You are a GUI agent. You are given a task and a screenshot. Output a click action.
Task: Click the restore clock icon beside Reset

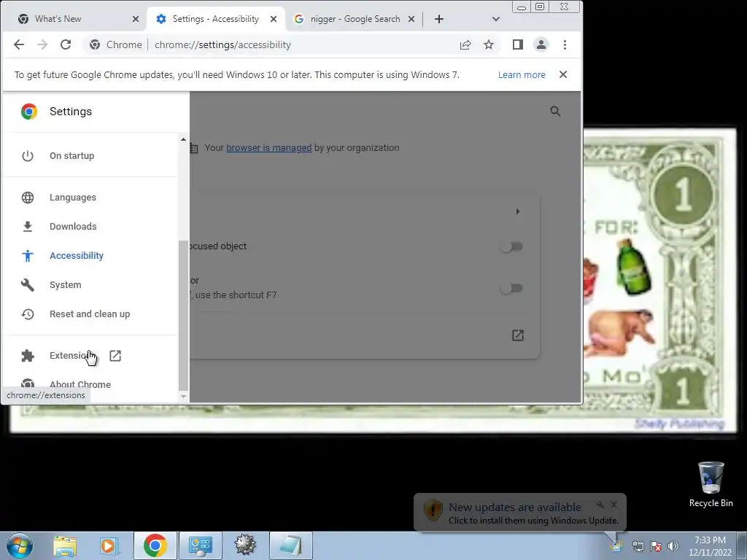click(x=28, y=314)
